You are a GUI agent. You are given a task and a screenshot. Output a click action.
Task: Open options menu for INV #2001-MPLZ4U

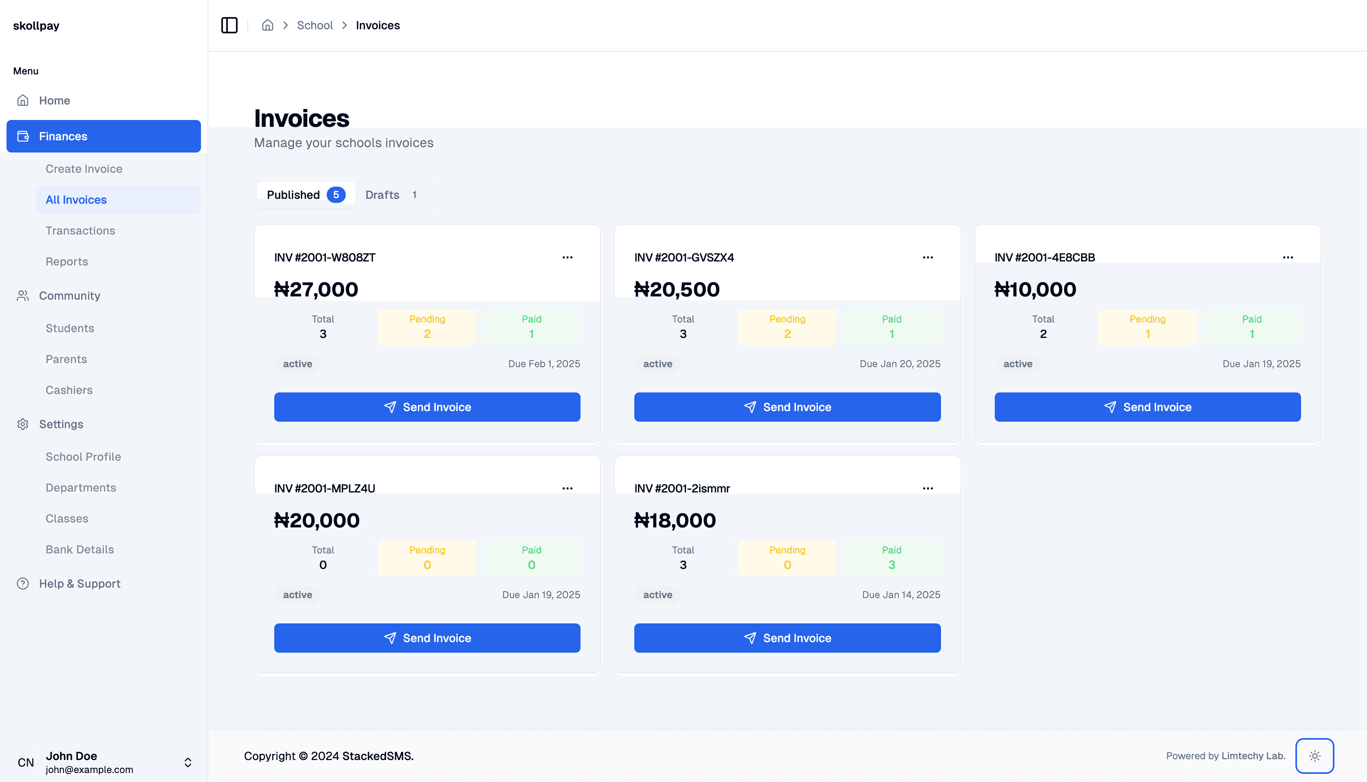(568, 489)
